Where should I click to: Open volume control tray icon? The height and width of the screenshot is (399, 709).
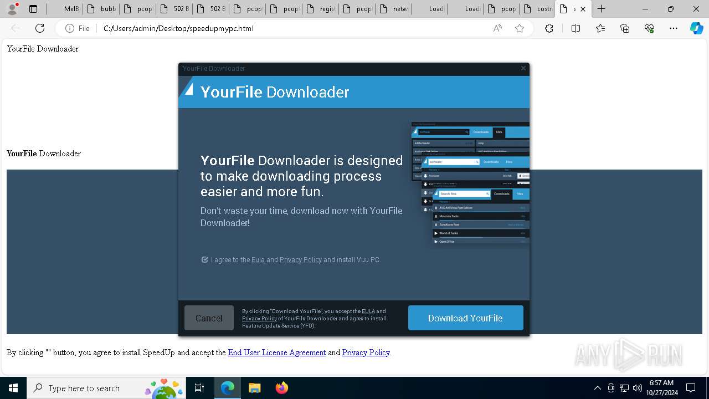pyautogui.click(x=638, y=388)
